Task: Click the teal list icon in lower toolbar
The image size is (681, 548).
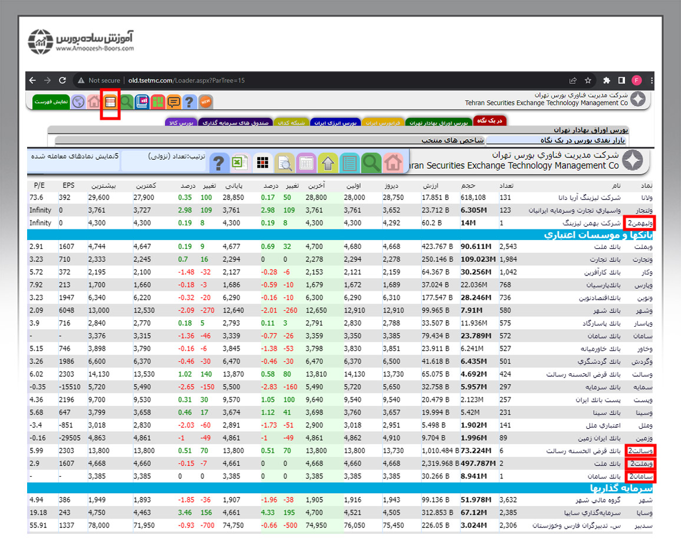Action: pyautogui.click(x=350, y=163)
